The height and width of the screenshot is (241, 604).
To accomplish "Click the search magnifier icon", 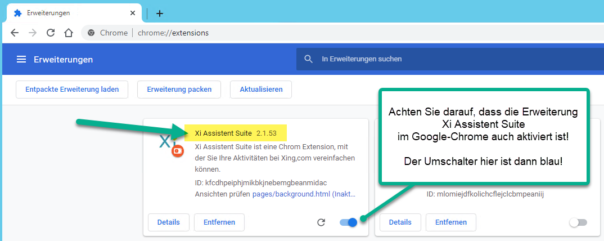I will (x=308, y=59).
